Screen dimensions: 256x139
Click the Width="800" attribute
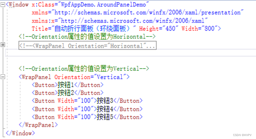click(x=199, y=29)
